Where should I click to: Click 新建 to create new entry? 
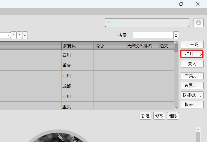coord(145,116)
